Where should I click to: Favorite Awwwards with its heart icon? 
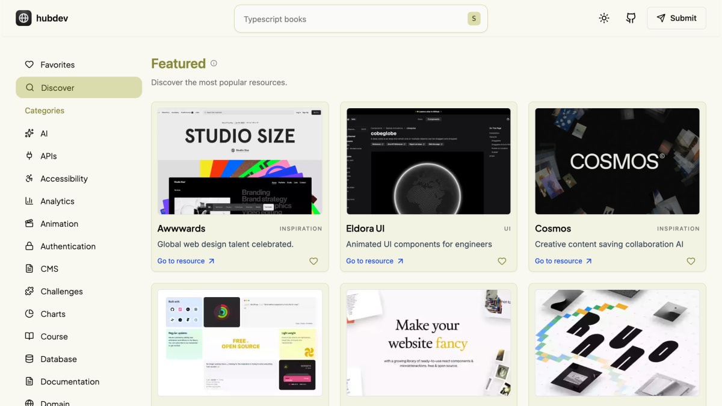[x=313, y=261]
